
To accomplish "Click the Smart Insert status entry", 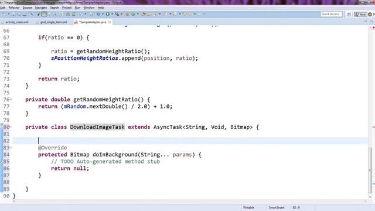I will tap(277, 207).
